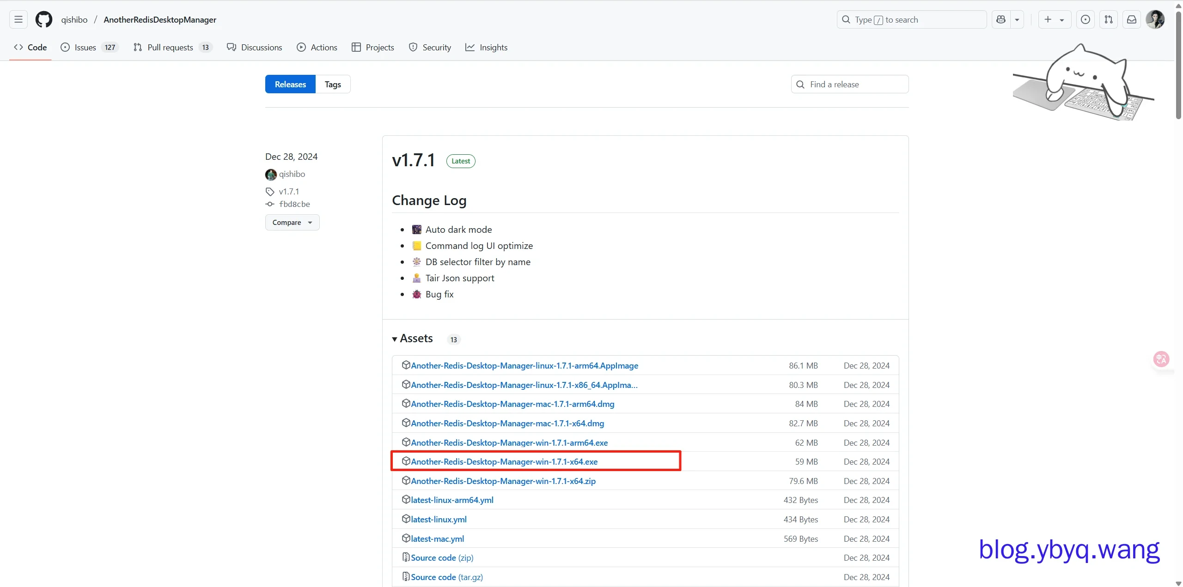Viewport: 1183px width, 587px height.
Task: Download Source code (tar.gz)
Action: point(447,577)
